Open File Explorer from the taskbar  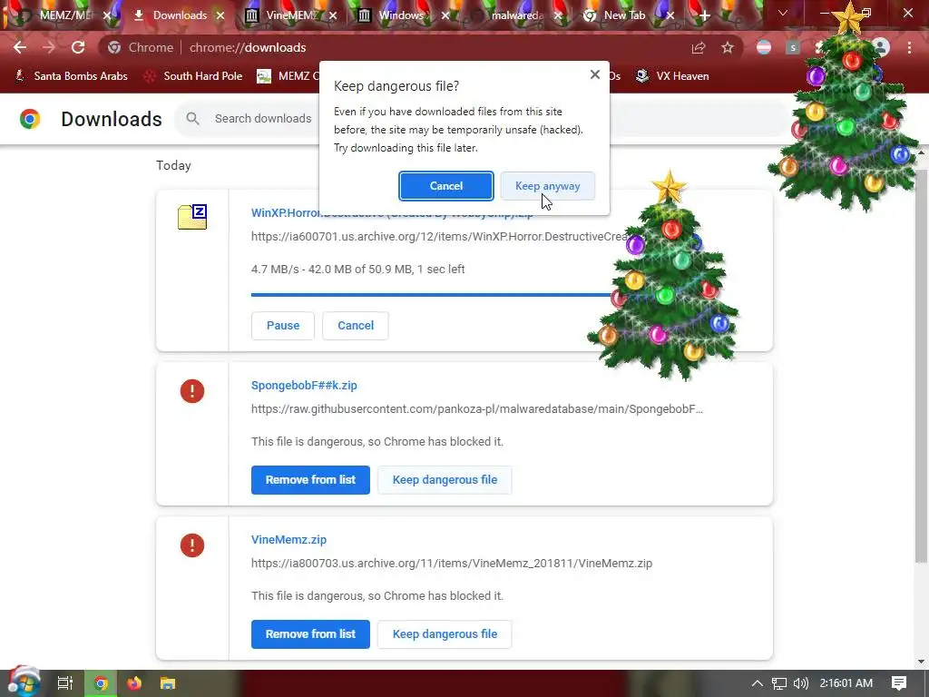[168, 683]
